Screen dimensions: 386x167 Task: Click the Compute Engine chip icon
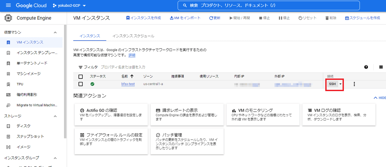(x=8, y=18)
